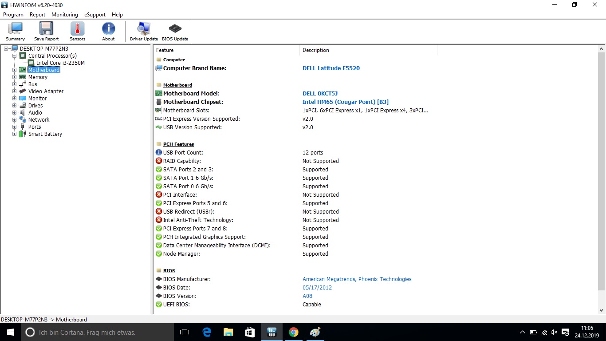
Task: Select the Smart Battery tree item
Action: pyautogui.click(x=45, y=134)
